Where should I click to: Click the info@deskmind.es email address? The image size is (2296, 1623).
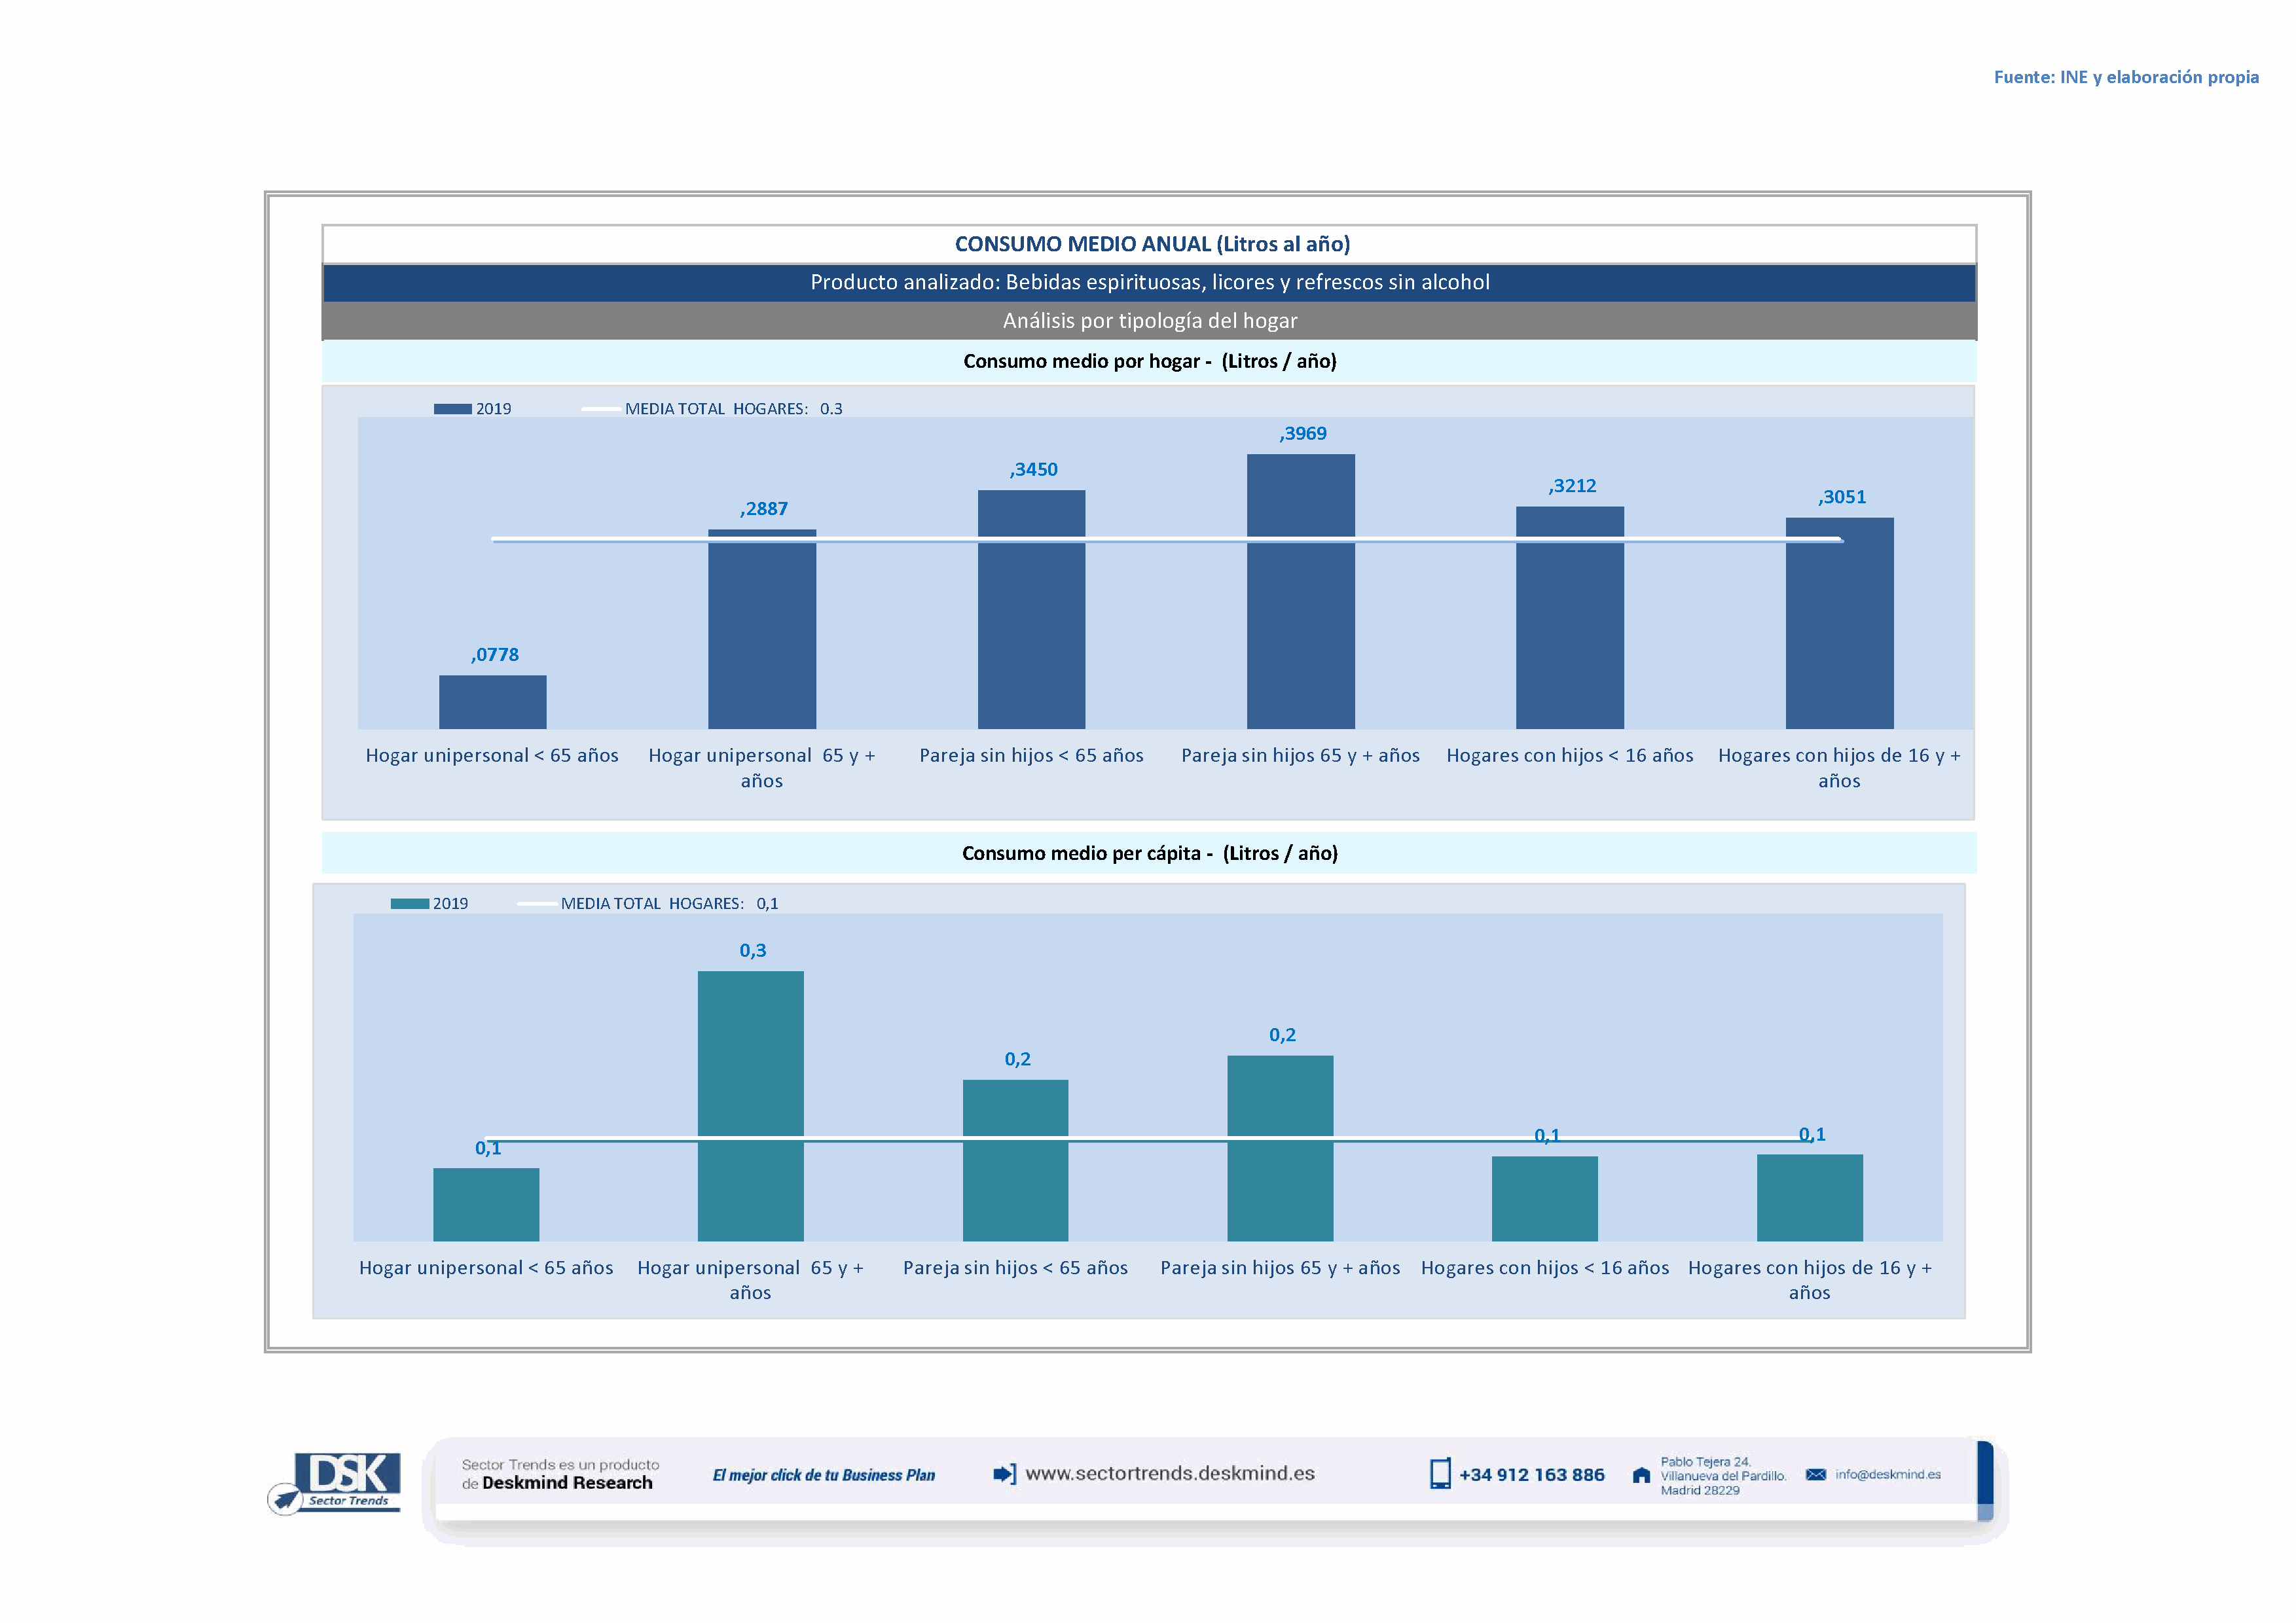click(1888, 1475)
